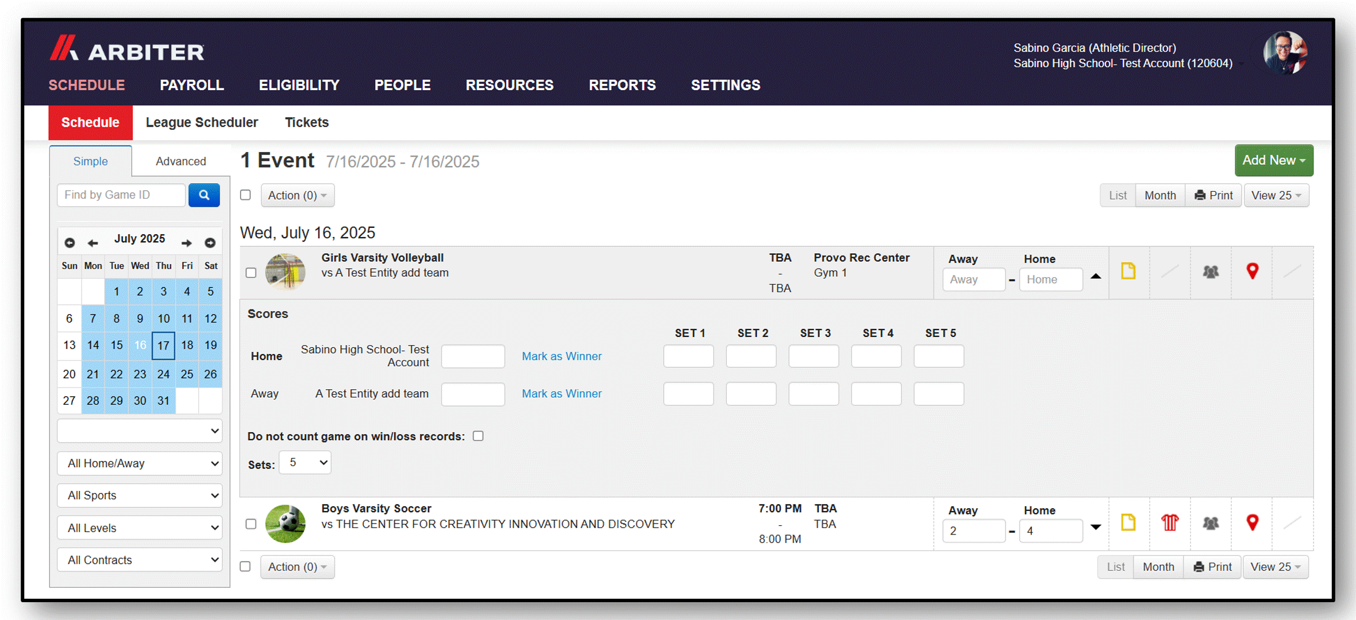Viewport: 1356px width, 620px height.
Task: Mark A Test Entity away team as winner
Action: [561, 394]
